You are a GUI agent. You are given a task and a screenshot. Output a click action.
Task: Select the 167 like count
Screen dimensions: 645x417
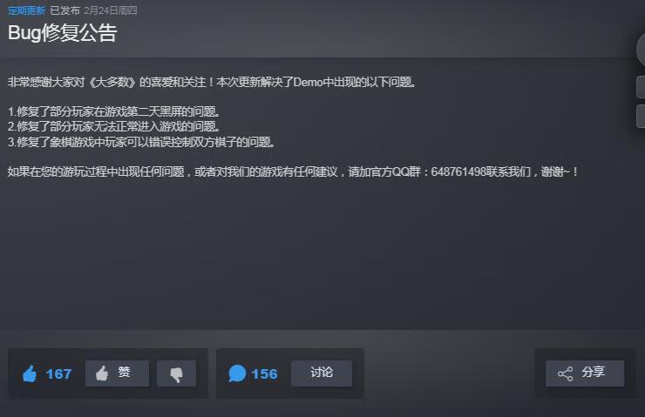pos(58,373)
